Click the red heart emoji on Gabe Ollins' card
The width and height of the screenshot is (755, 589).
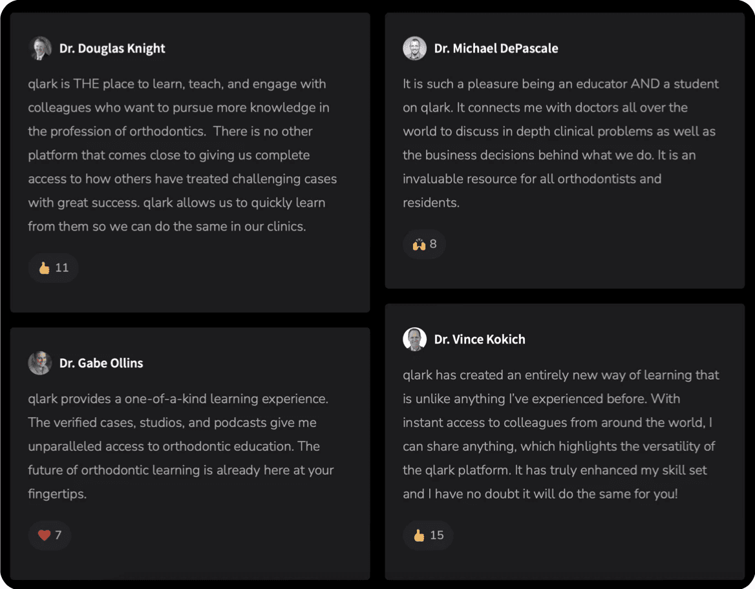45,535
